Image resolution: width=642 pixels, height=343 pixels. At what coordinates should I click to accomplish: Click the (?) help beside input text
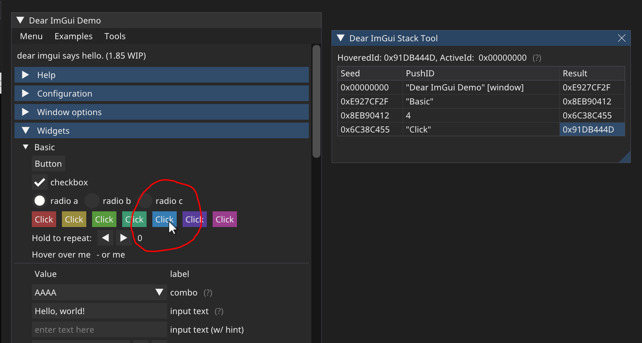218,311
